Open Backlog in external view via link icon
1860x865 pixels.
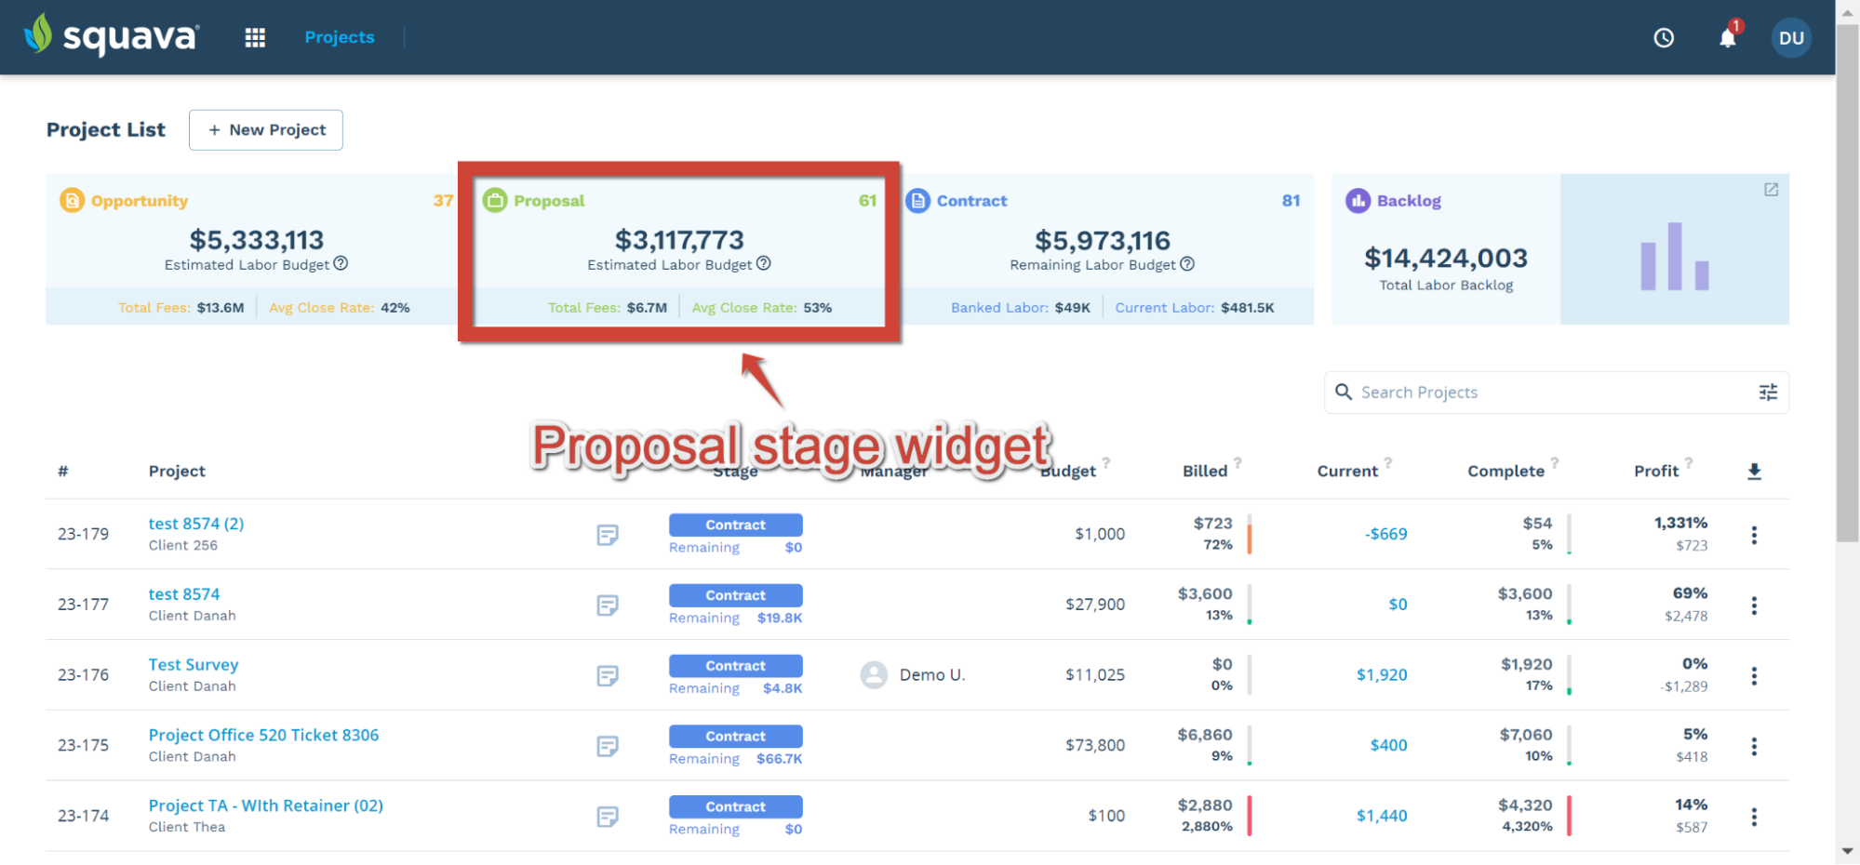[1772, 189]
